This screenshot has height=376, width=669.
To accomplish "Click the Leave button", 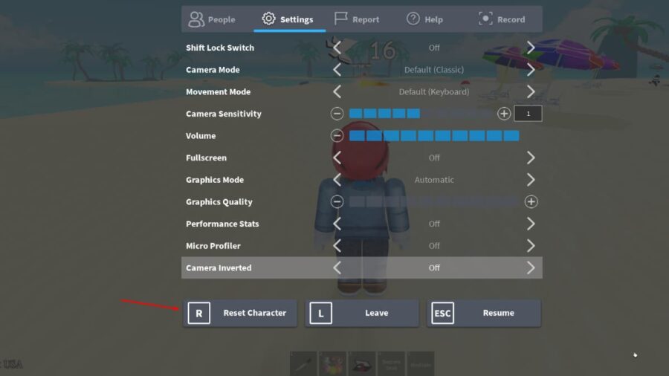I will [x=362, y=313].
